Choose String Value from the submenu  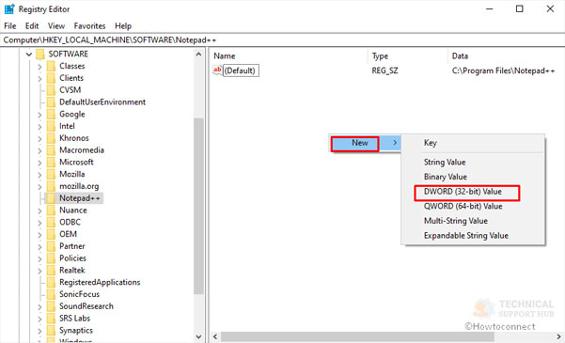tap(445, 163)
